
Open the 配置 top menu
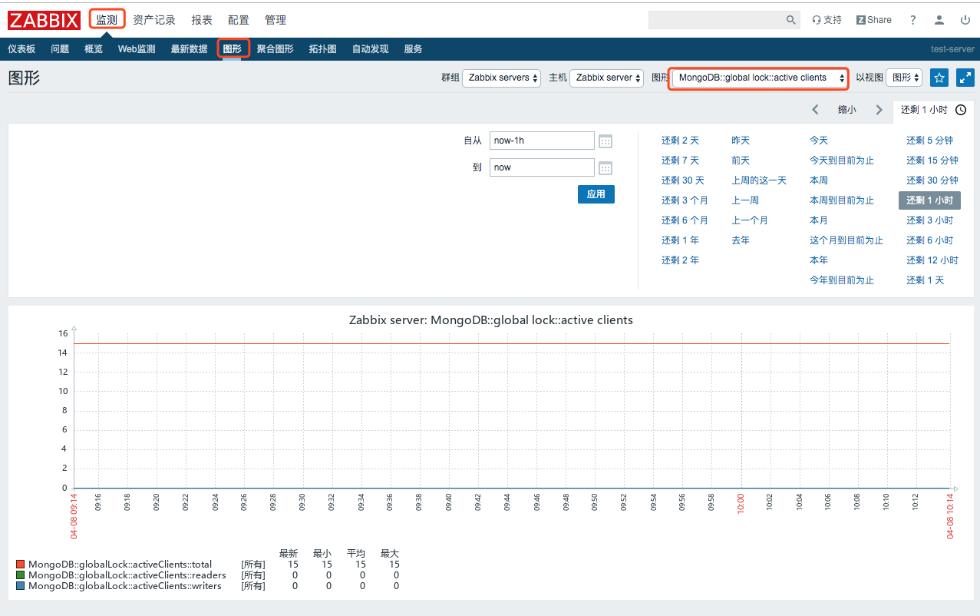point(239,20)
